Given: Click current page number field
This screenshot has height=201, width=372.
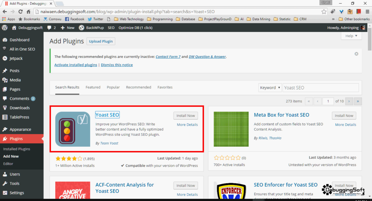Looking at the screenshot, I should 328,101.
